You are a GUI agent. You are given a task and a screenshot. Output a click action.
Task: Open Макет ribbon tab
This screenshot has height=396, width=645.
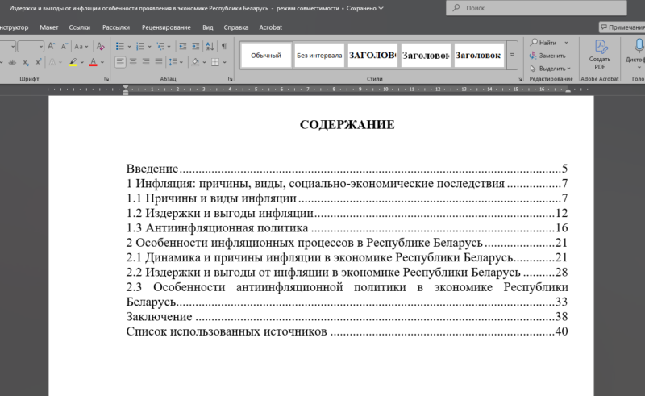[49, 27]
